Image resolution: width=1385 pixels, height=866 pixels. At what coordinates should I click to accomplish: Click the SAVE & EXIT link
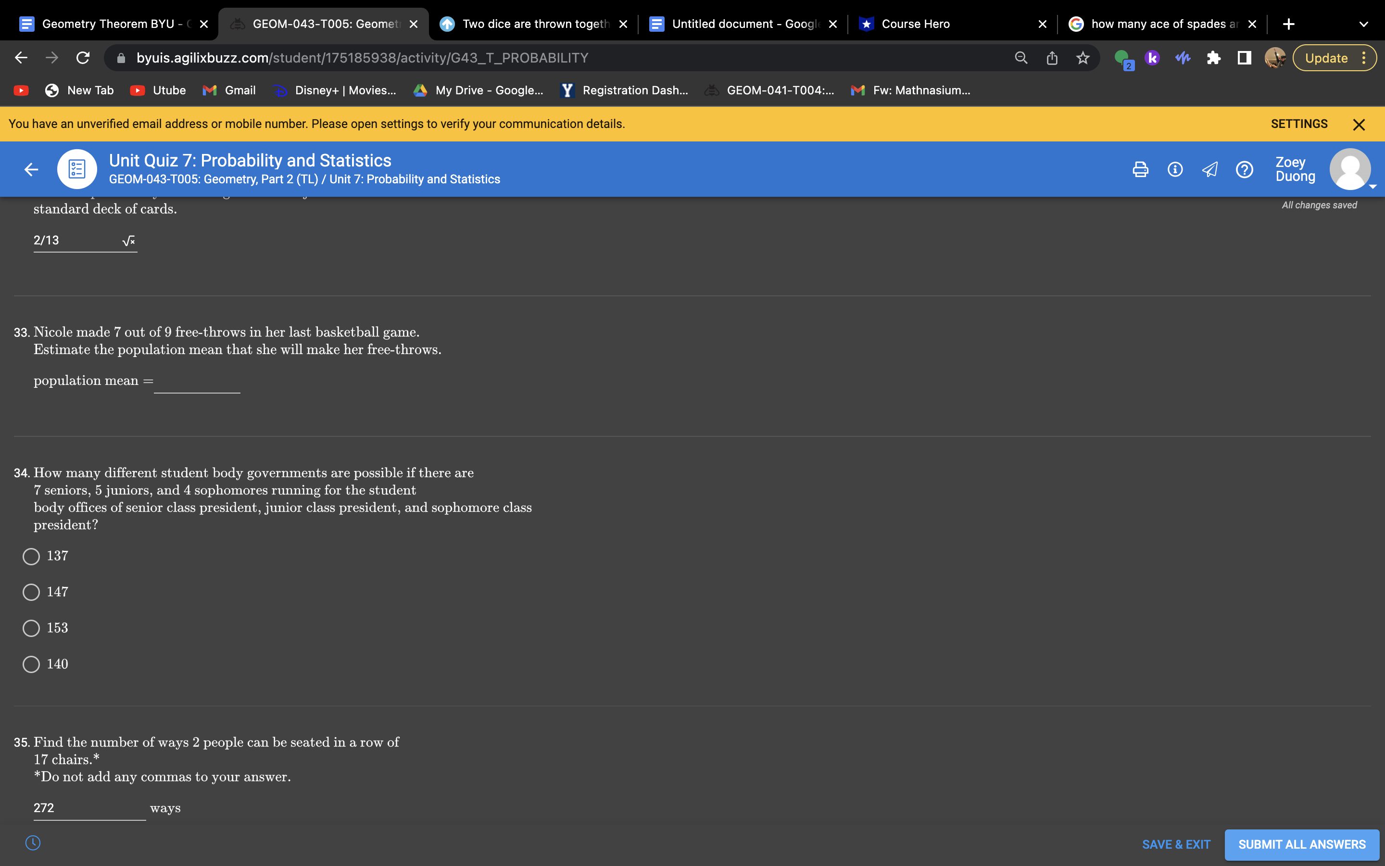coord(1175,844)
